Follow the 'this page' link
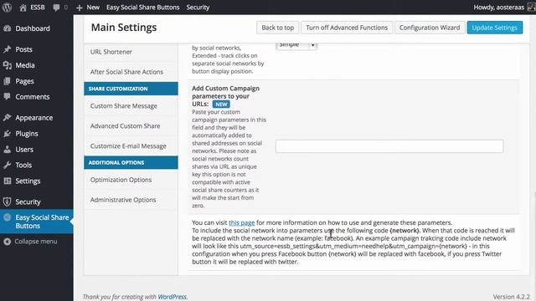536x301 pixels. [242, 222]
